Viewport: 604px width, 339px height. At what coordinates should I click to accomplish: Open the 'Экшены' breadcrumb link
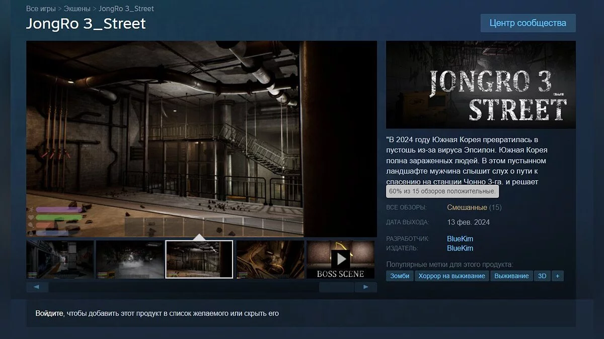[x=77, y=9]
